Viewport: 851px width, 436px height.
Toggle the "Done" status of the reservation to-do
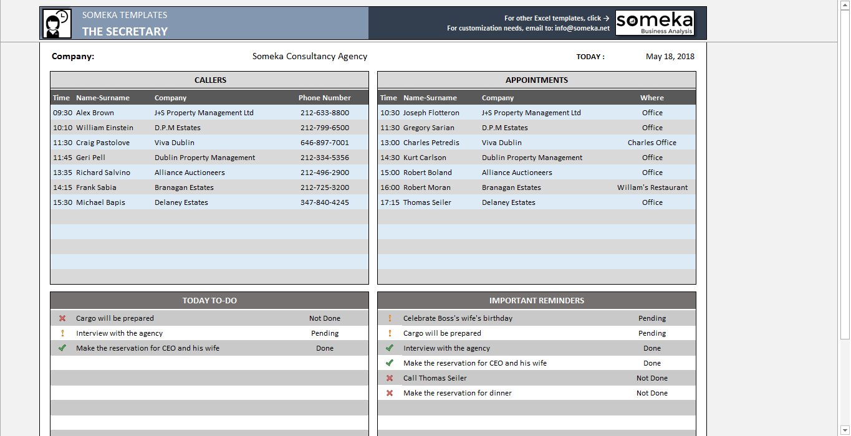324,348
